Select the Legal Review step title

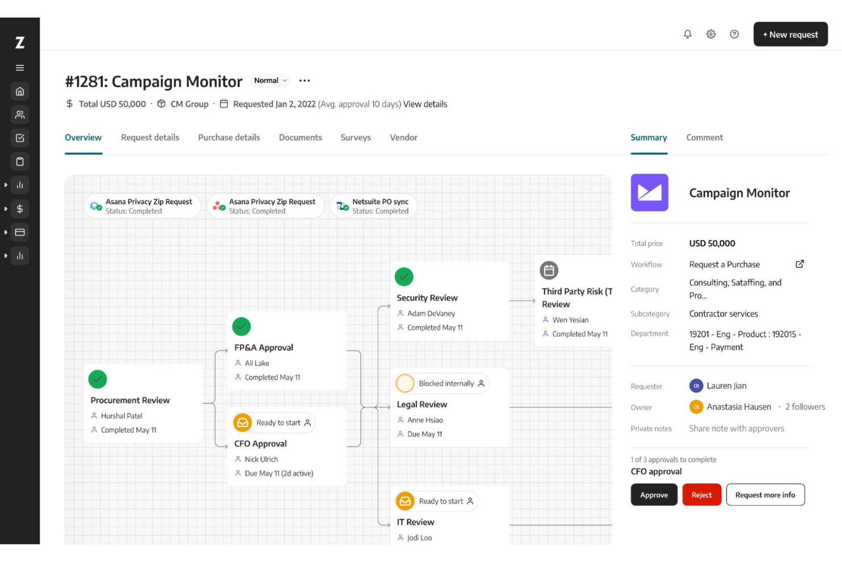[422, 404]
